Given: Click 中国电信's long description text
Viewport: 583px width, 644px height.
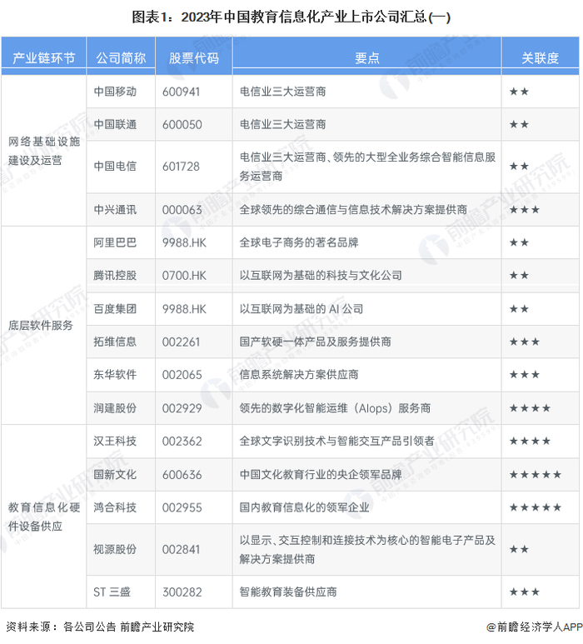Looking at the screenshot, I should tap(367, 167).
